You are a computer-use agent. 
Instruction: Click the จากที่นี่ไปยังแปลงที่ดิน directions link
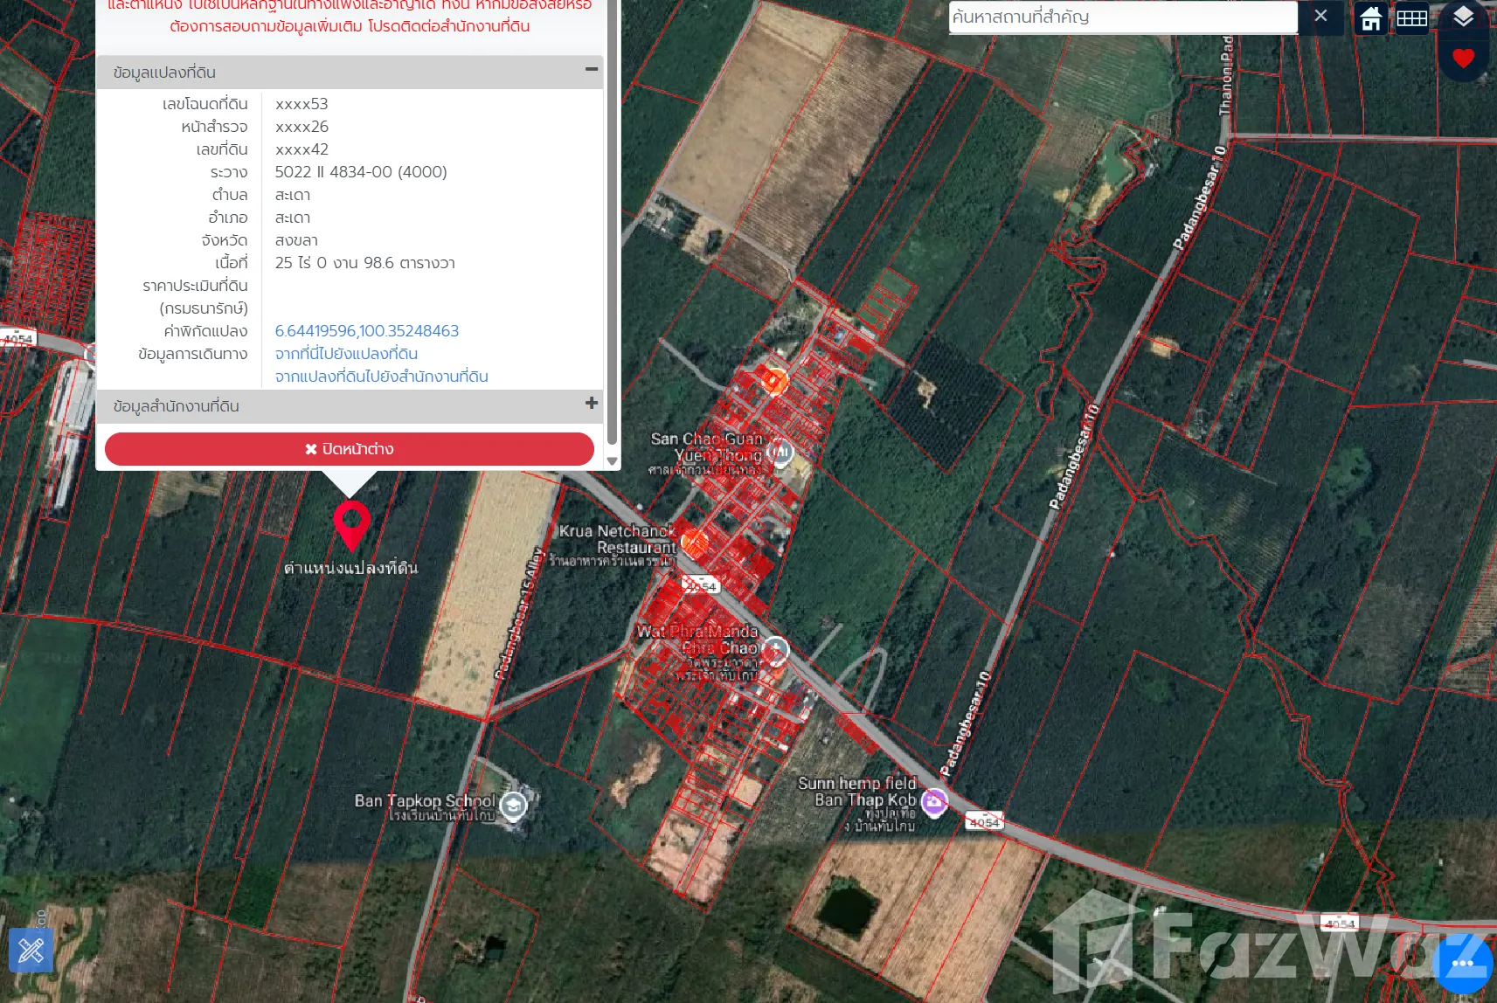tap(346, 354)
